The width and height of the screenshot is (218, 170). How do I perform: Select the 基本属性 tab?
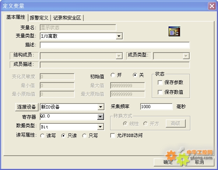(16, 17)
